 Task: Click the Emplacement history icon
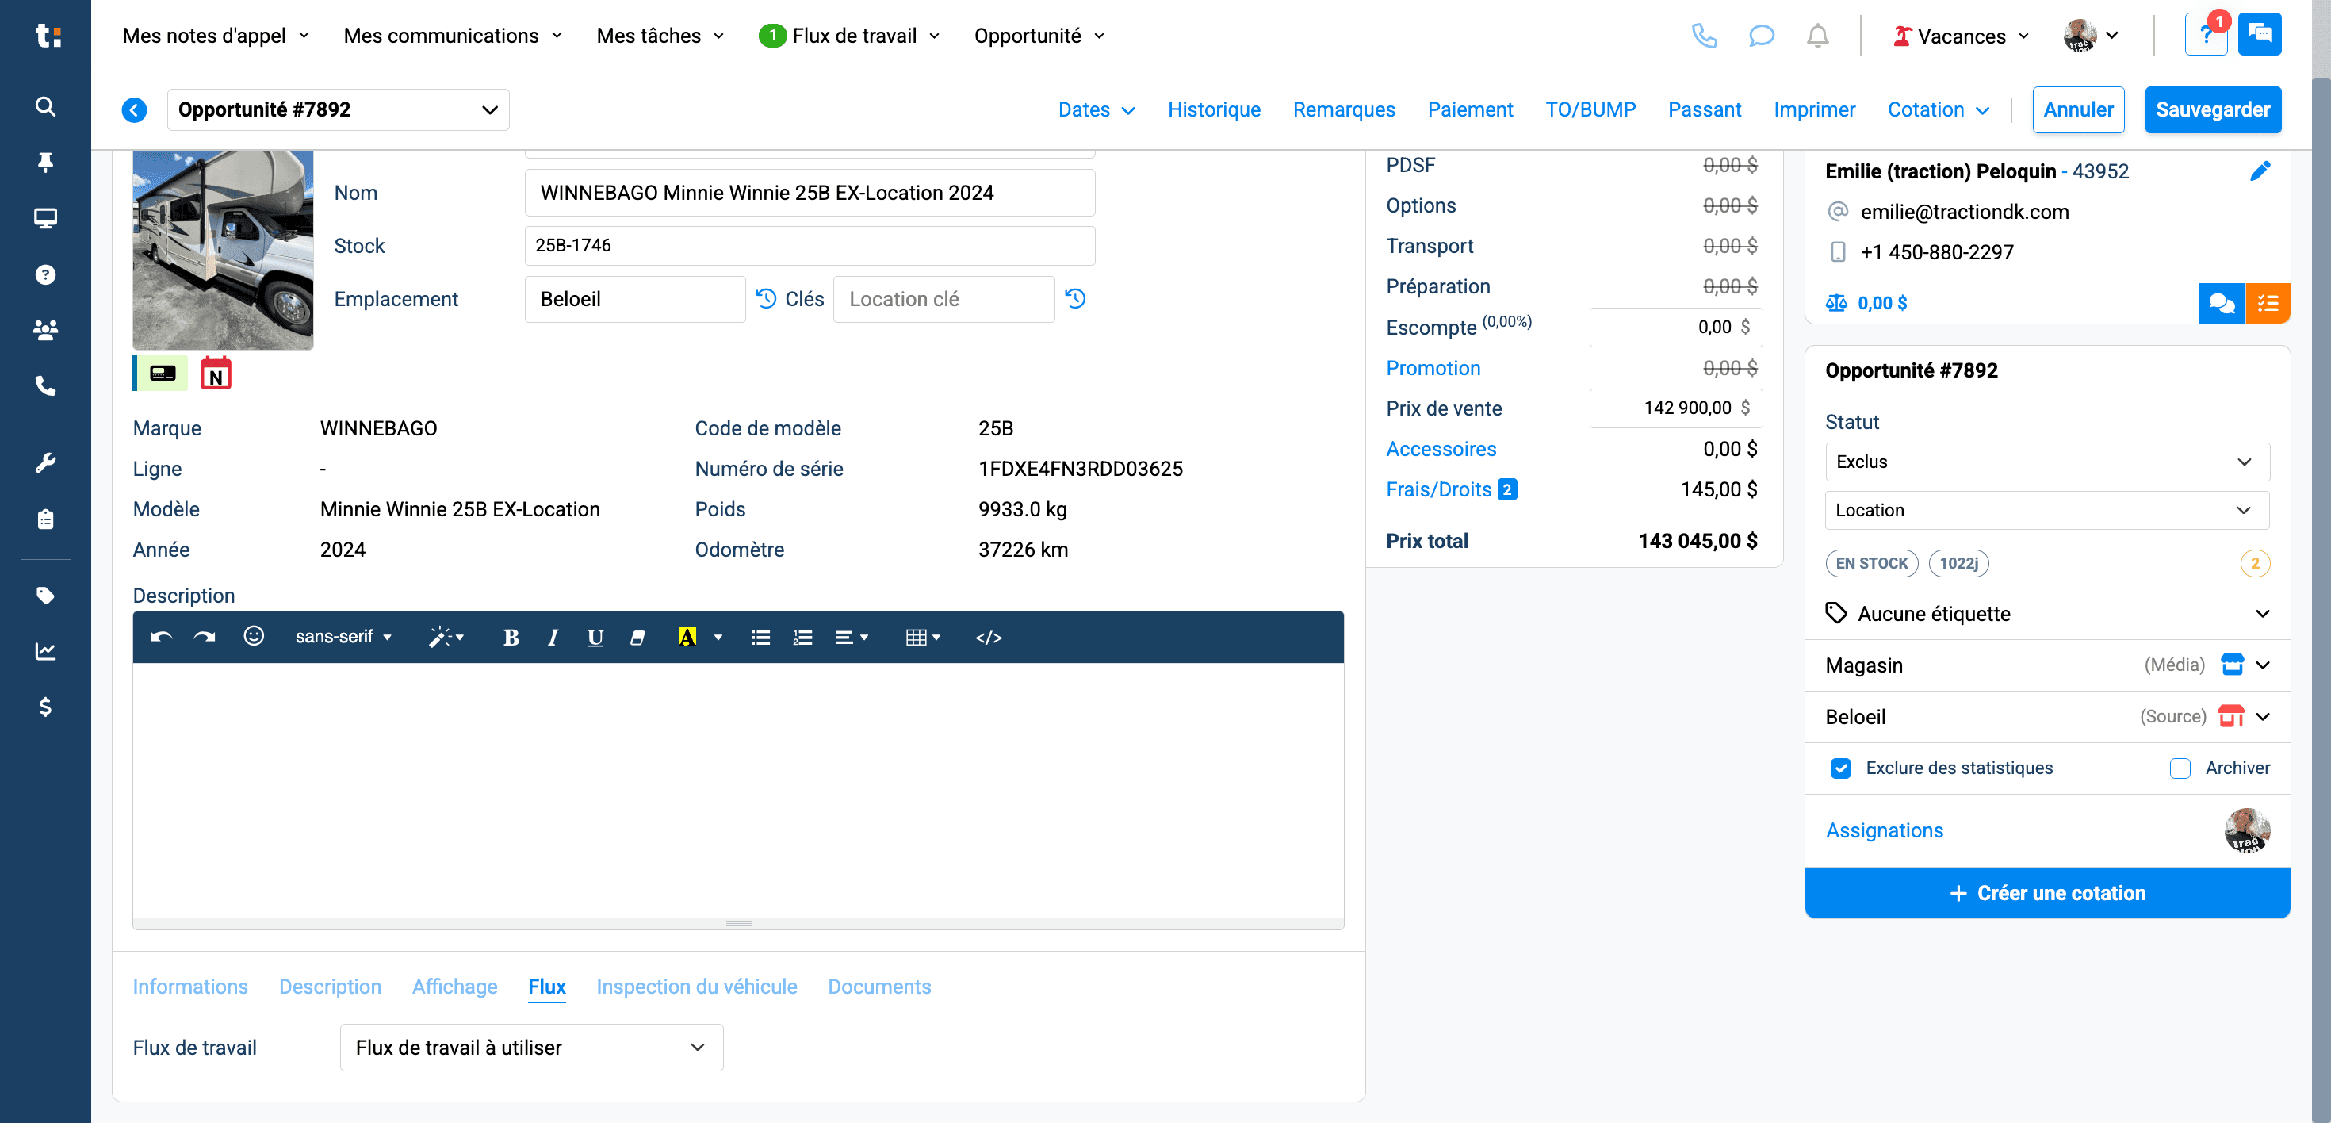point(766,299)
